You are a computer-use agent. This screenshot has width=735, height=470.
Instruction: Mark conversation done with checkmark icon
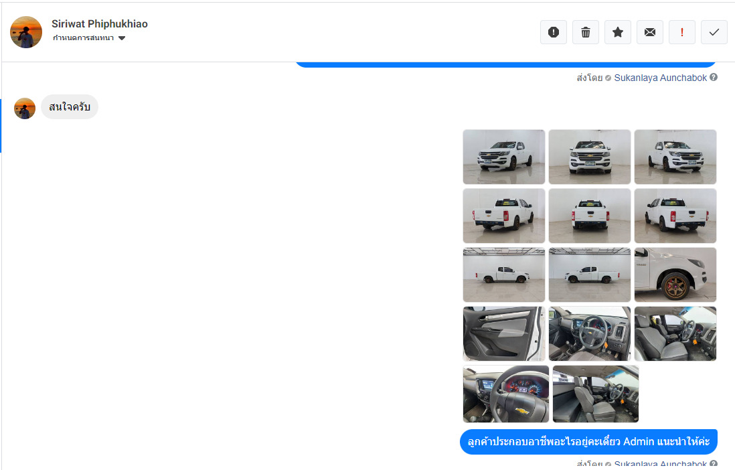click(x=714, y=32)
